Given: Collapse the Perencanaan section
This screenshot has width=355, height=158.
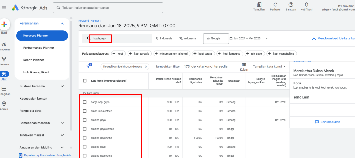Looking at the screenshot, I should 62,24.
